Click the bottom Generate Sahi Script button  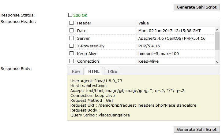(197, 129)
